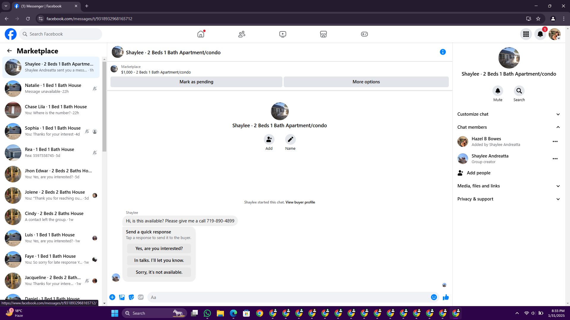
Task: Send quick reply 'In talks. I'll let you know.'
Action: [159, 260]
